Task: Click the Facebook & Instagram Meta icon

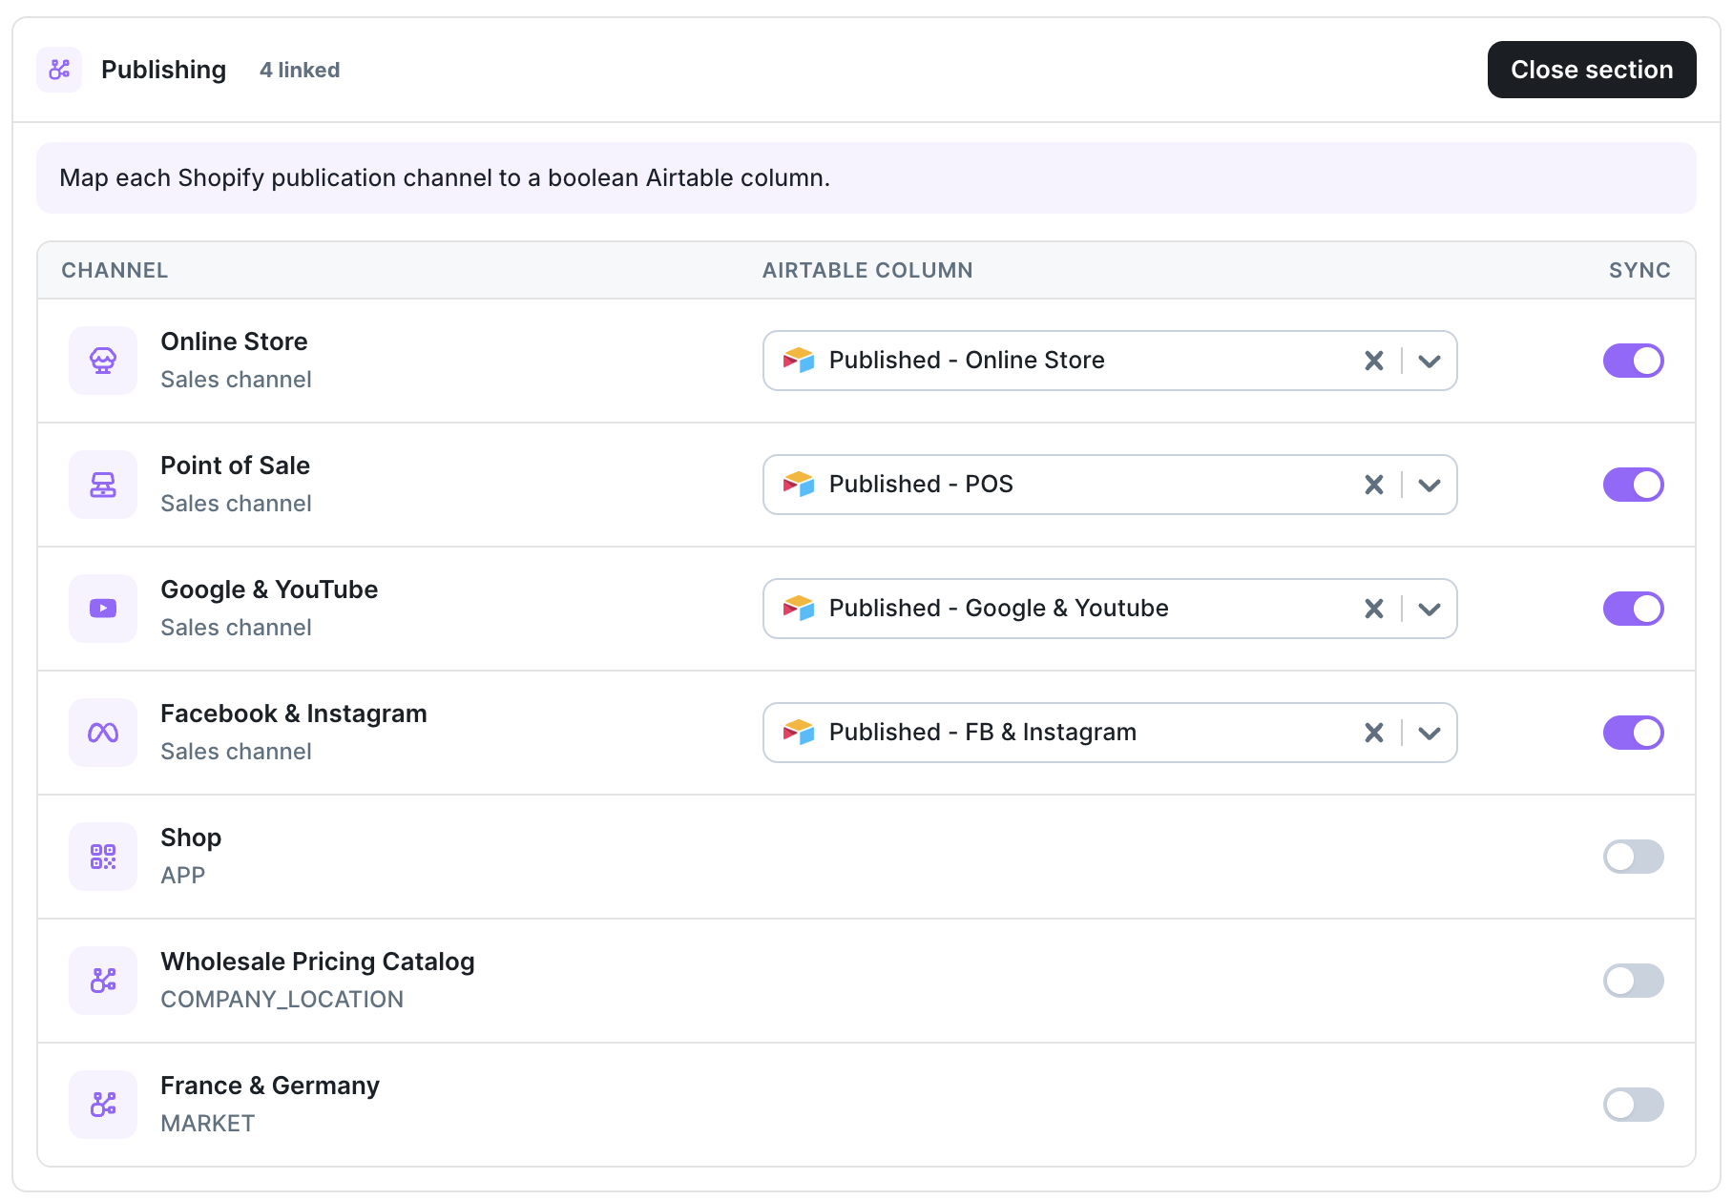Action: [x=103, y=733]
